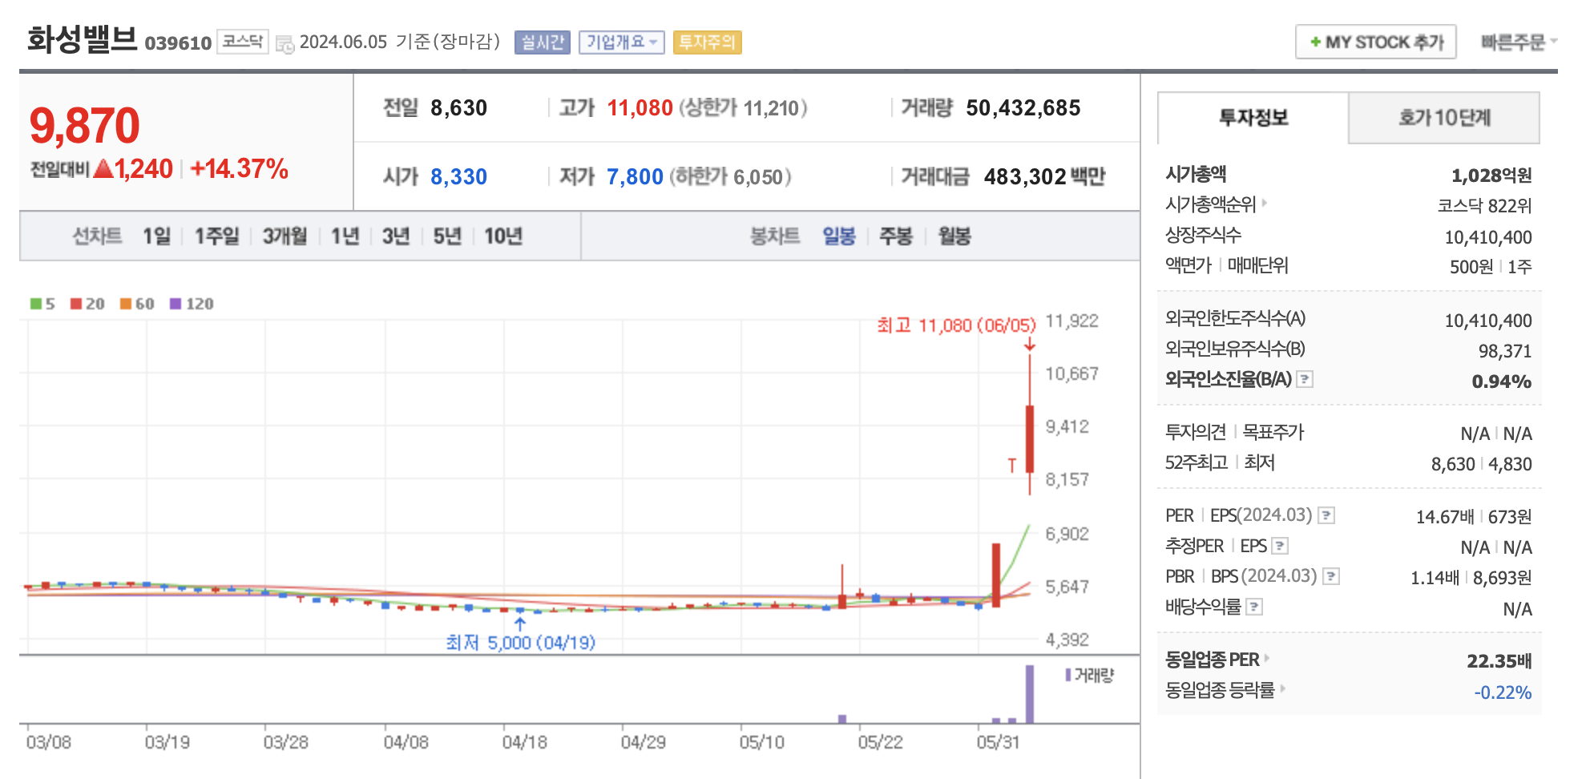Click the stock code 039610

178,43
